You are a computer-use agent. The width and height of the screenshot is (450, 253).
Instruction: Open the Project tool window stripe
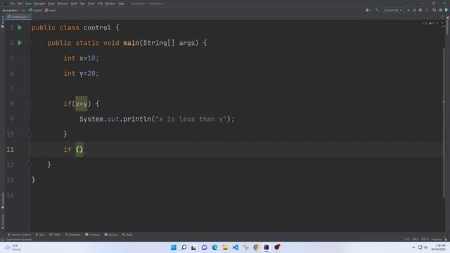tap(3, 22)
